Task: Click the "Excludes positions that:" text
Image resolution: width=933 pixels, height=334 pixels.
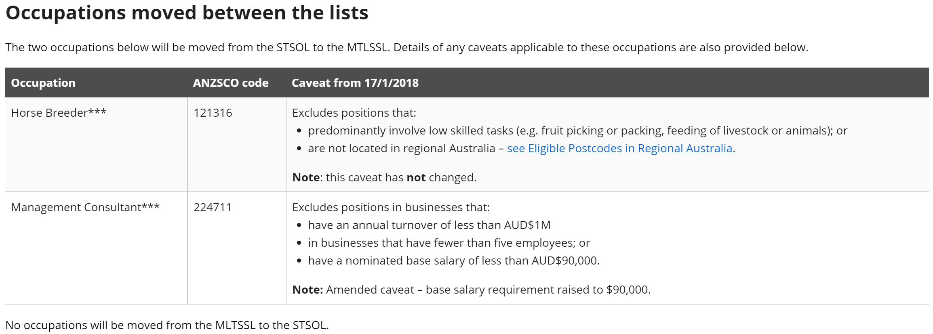Action: pyautogui.click(x=354, y=113)
